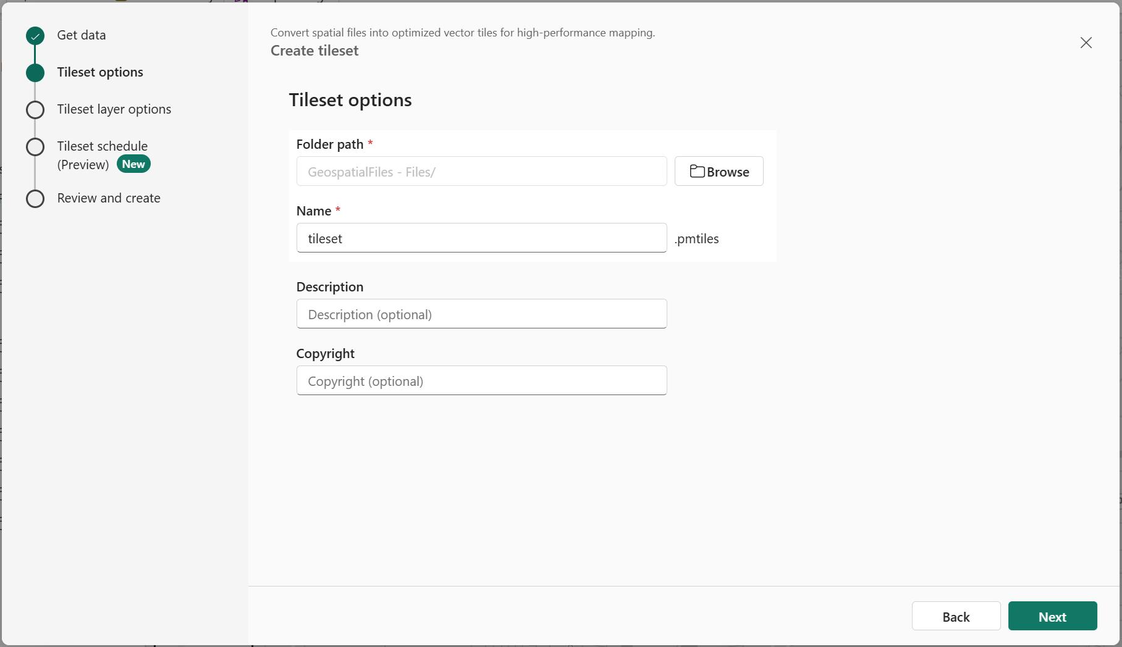This screenshot has height=647, width=1122.
Task: Open the Tileset layer options step label
Action: pos(114,109)
